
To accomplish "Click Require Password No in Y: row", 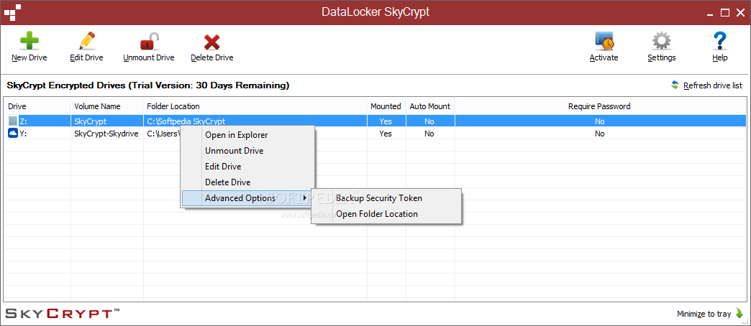I will pyautogui.click(x=600, y=134).
